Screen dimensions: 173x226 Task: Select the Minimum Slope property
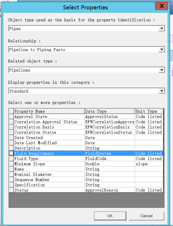[x=49, y=164]
